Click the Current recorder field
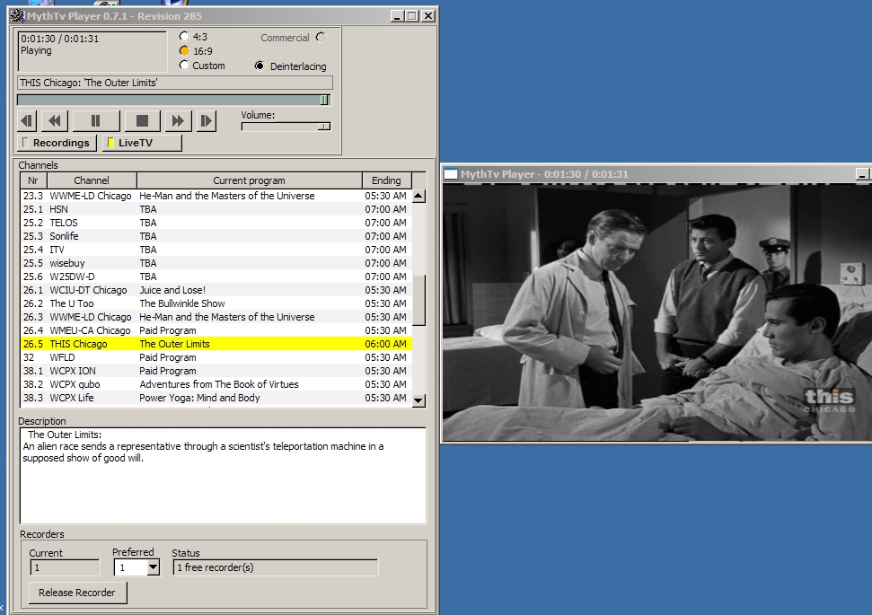Screen dimensions: 872x615 click(65, 567)
